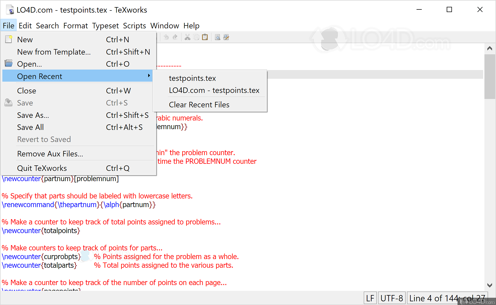Open the UTF-8 encoding selector
Viewport: 496px width, 305px height.
coord(392,298)
